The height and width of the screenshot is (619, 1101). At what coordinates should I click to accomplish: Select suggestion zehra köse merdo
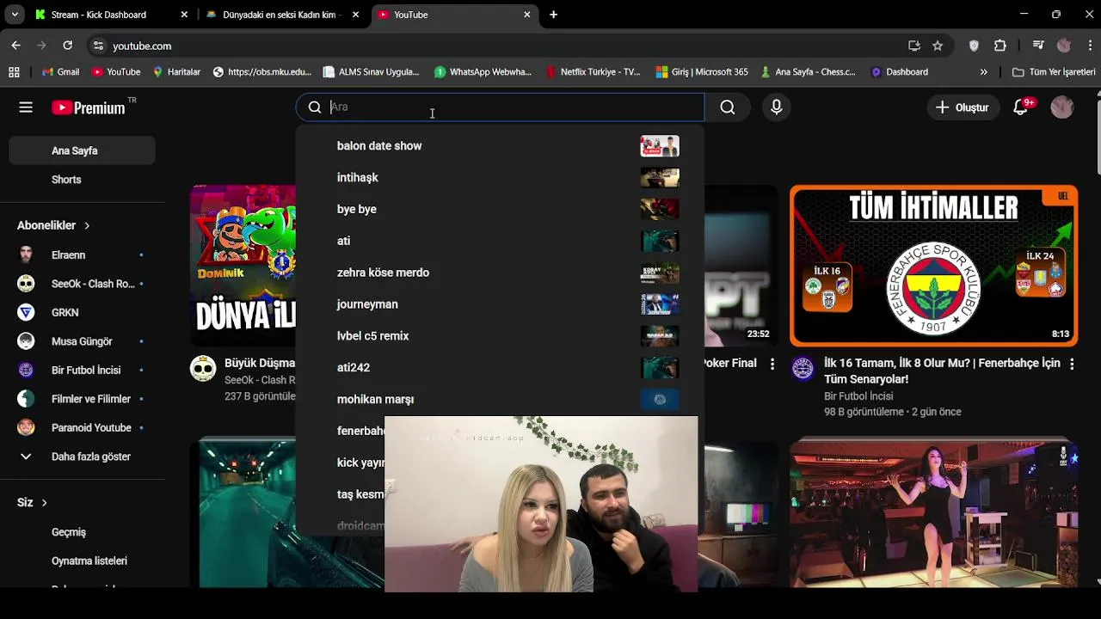tap(500, 273)
